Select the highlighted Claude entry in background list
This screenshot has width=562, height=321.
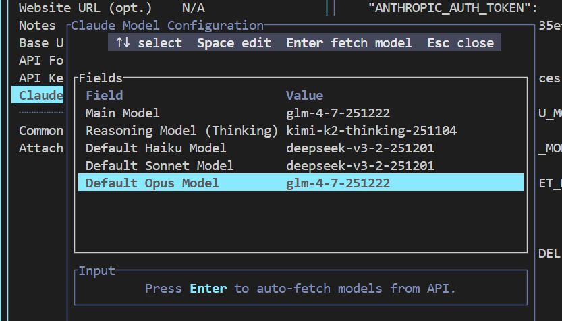[x=38, y=95]
